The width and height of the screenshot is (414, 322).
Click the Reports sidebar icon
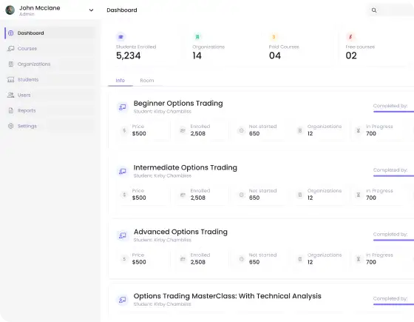pos(11,110)
